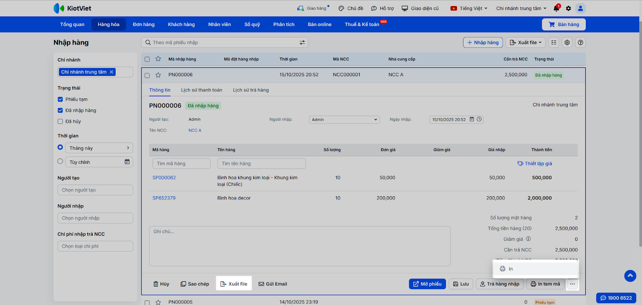The height and width of the screenshot is (305, 642).
Task: Open Giao hàng delivery in top bar
Action: click(313, 8)
